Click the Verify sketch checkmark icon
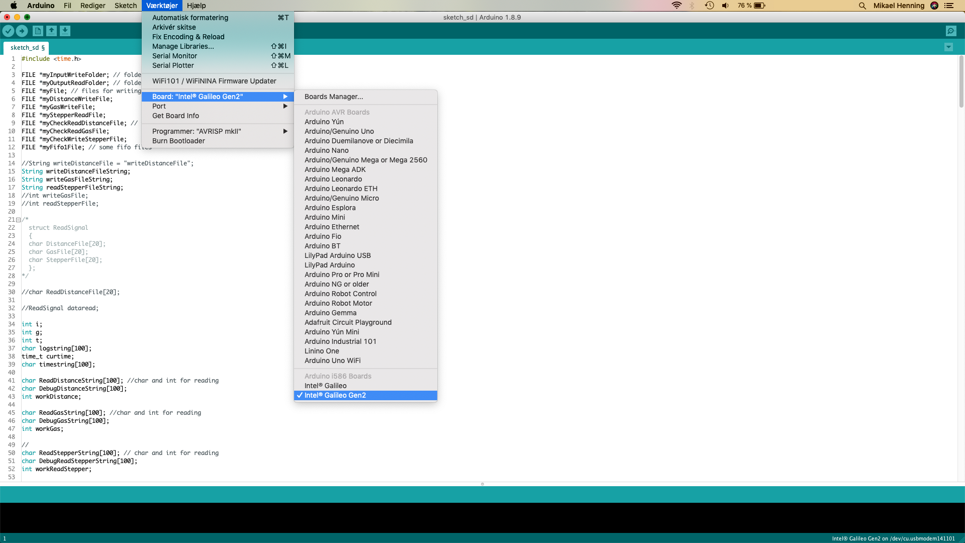Image resolution: width=965 pixels, height=543 pixels. pyautogui.click(x=8, y=31)
